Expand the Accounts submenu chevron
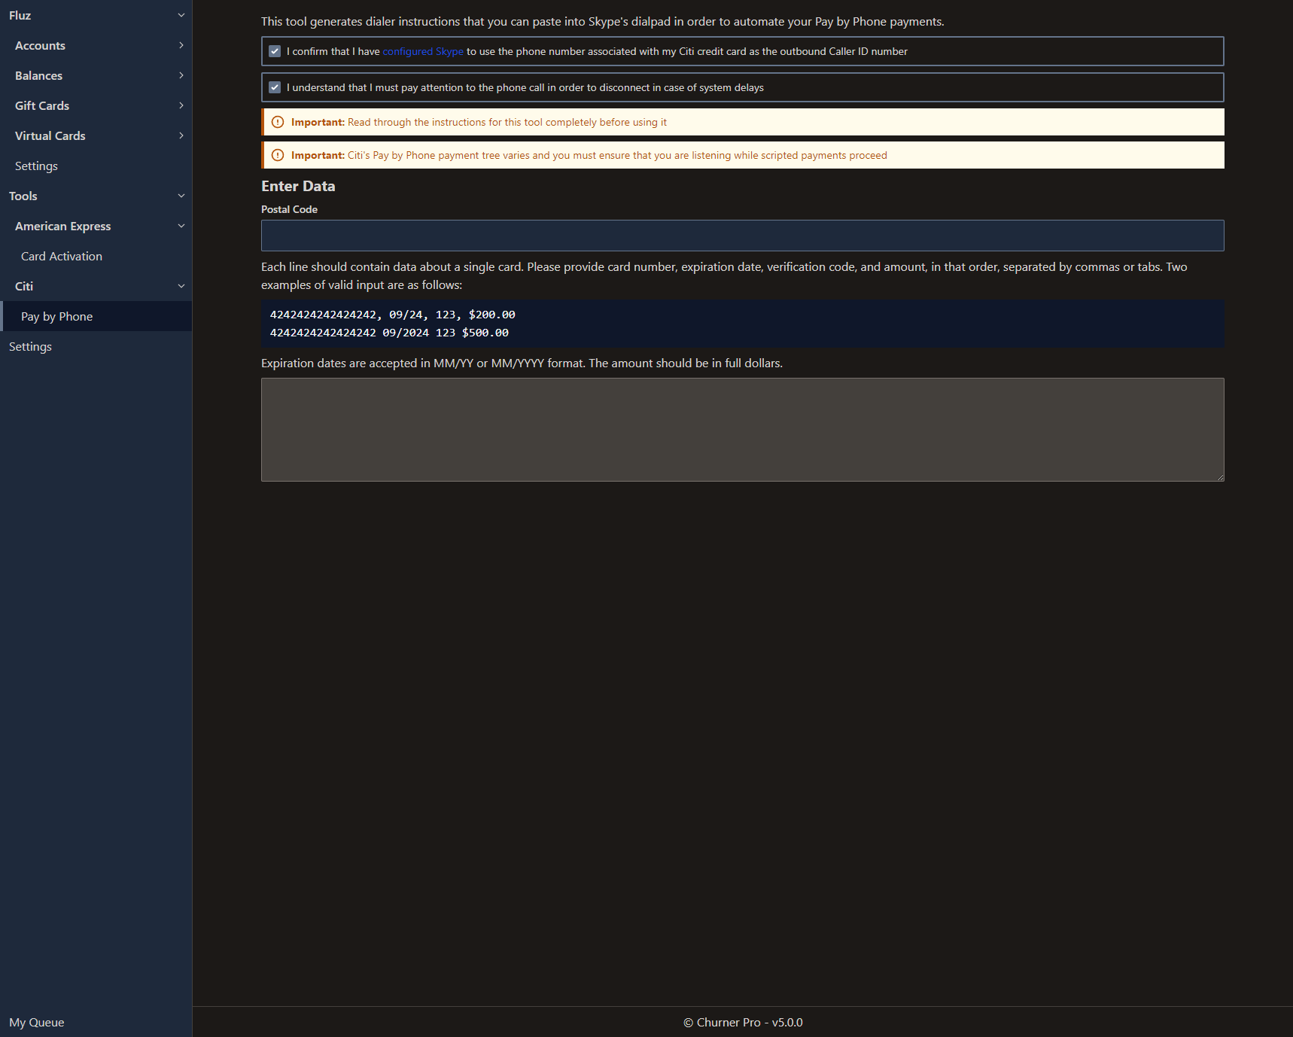1293x1037 pixels. tap(181, 45)
